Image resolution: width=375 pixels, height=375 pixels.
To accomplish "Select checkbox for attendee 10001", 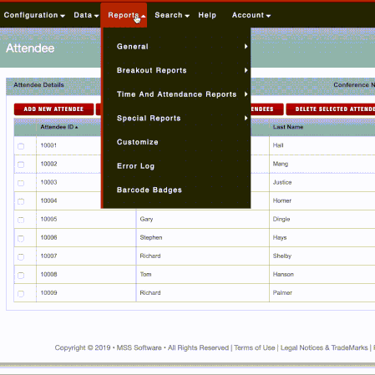I will (21, 146).
